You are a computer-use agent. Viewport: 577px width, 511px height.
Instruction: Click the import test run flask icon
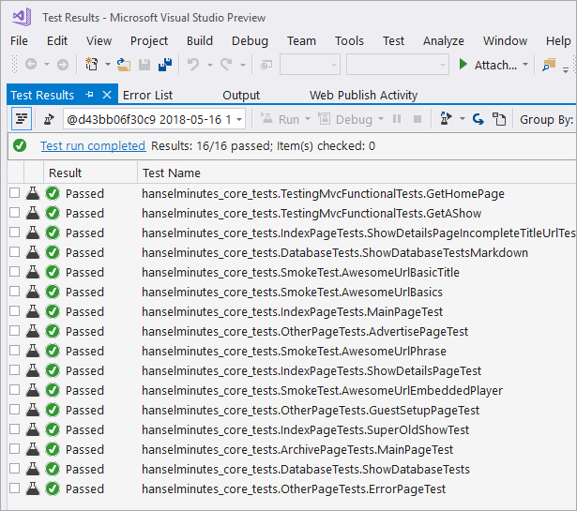pos(446,119)
